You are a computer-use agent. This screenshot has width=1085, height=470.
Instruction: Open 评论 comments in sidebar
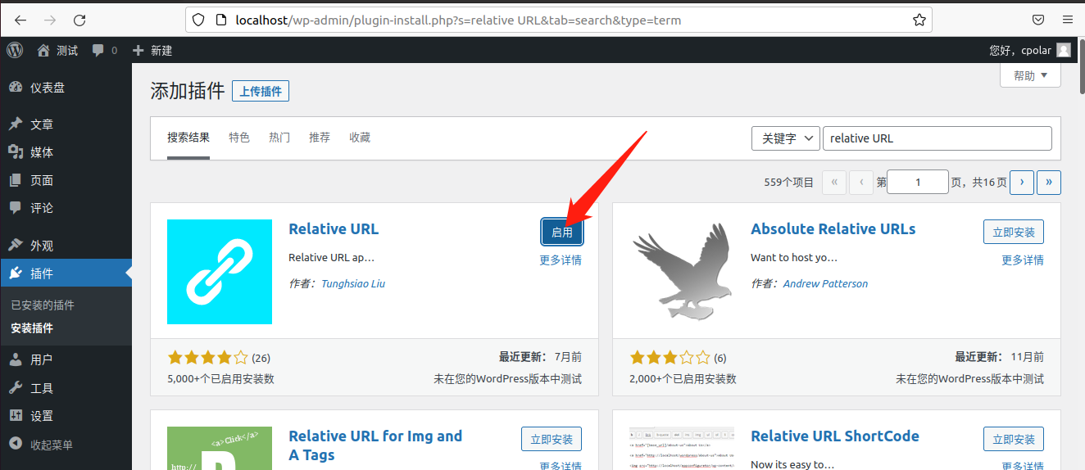coord(66,208)
